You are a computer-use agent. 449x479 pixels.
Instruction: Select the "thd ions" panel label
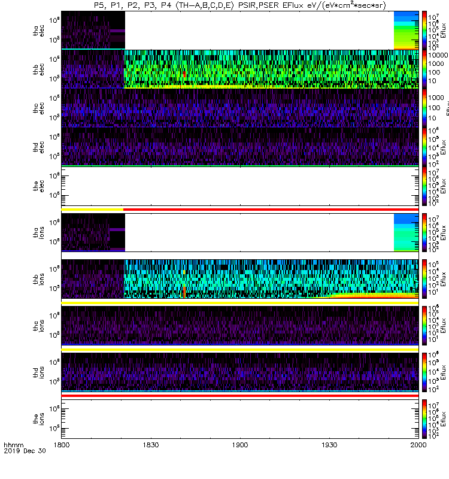coord(38,372)
